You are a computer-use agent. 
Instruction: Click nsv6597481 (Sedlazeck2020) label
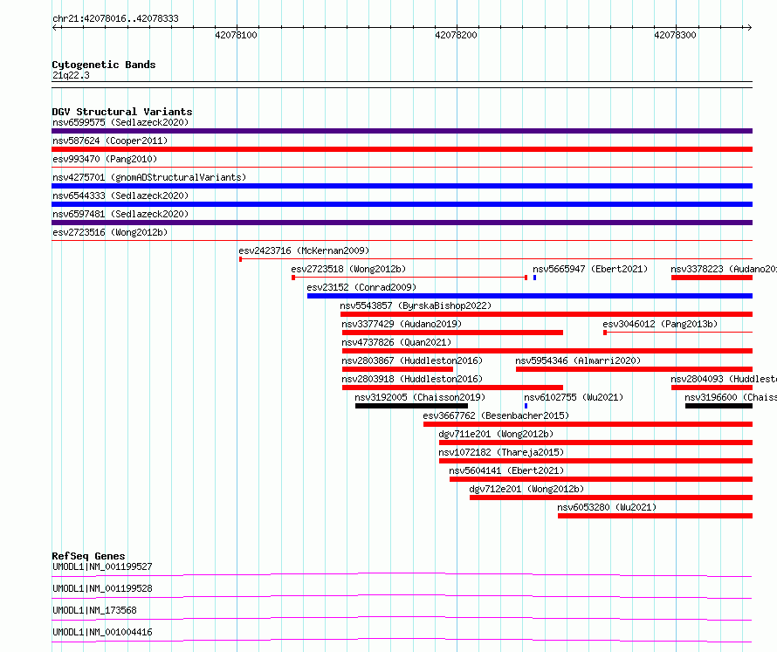click(x=120, y=214)
